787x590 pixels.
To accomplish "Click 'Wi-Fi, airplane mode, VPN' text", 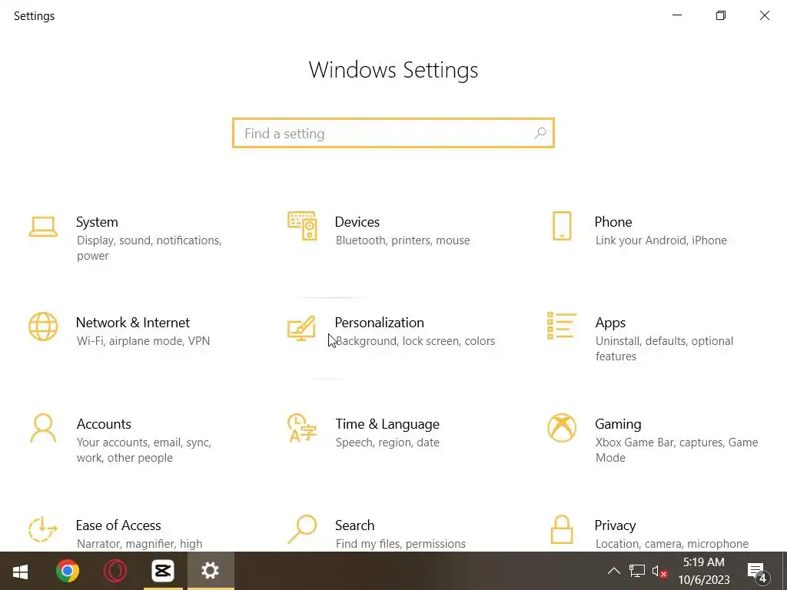I will [x=143, y=340].
